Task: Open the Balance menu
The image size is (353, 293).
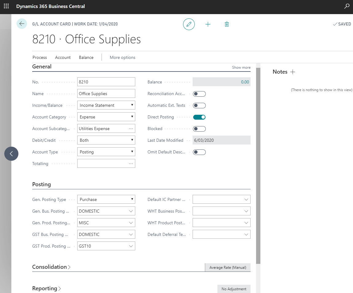Action: coord(86,57)
